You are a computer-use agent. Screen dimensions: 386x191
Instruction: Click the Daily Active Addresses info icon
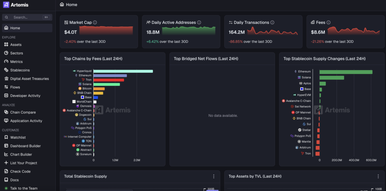click(199, 22)
